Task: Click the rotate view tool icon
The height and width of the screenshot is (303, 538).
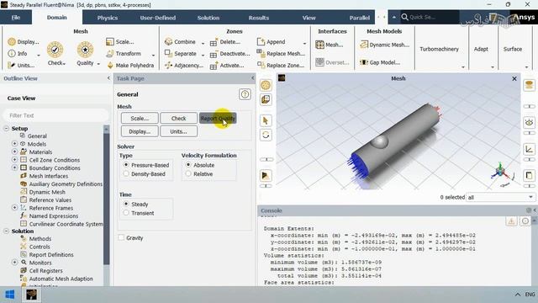Action: point(266,135)
